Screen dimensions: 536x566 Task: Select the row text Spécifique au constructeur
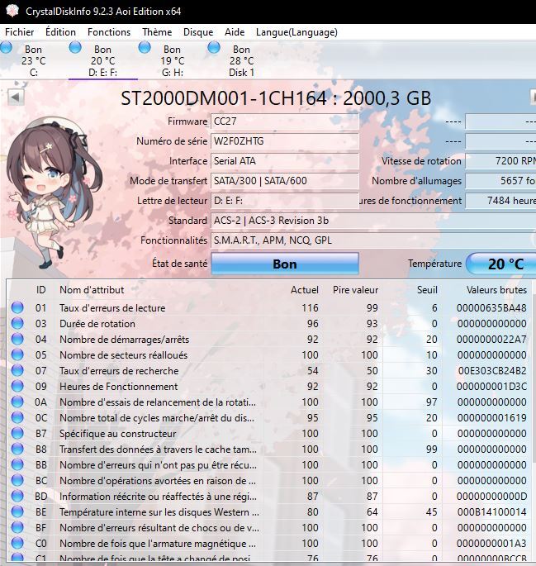[x=117, y=434]
